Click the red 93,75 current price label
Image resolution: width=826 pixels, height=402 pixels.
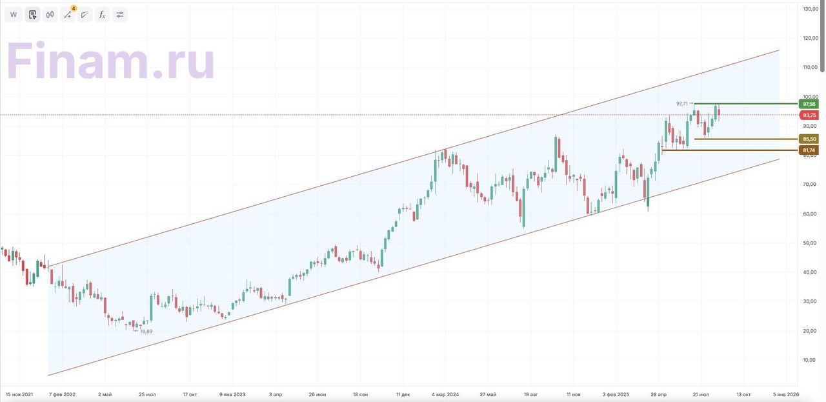click(809, 115)
